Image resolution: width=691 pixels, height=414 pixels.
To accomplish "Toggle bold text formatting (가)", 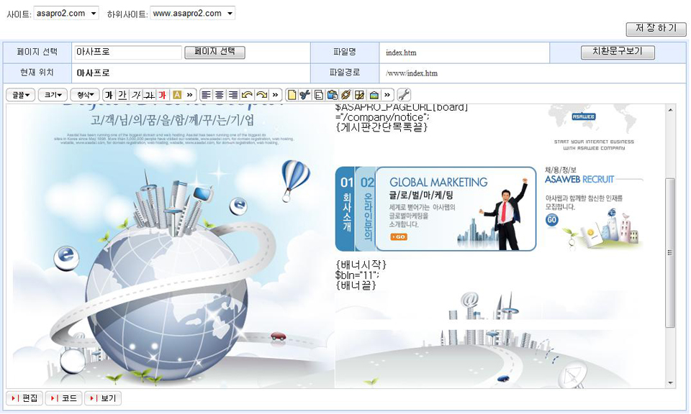I will pos(109,95).
